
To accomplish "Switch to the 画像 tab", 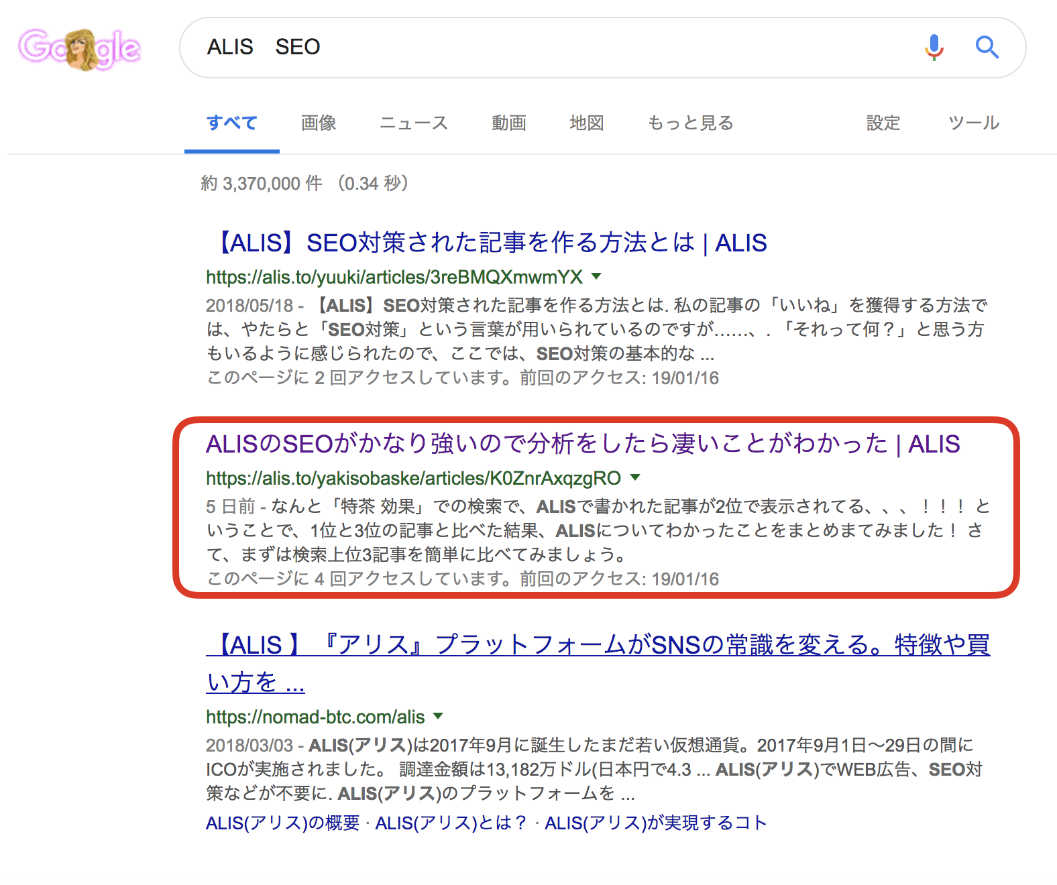I will click(x=319, y=123).
